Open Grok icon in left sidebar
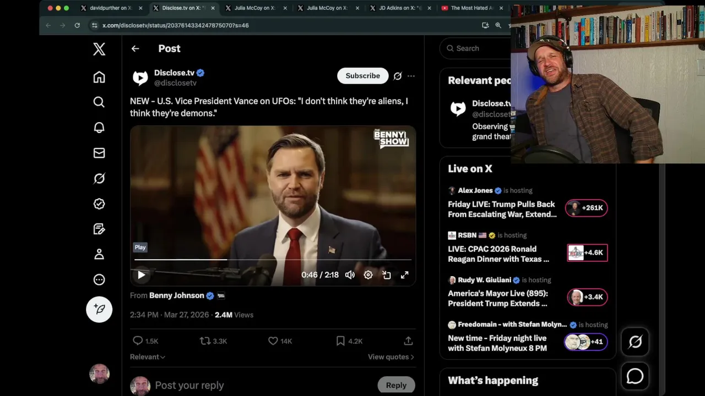The image size is (705, 396). coord(99,178)
